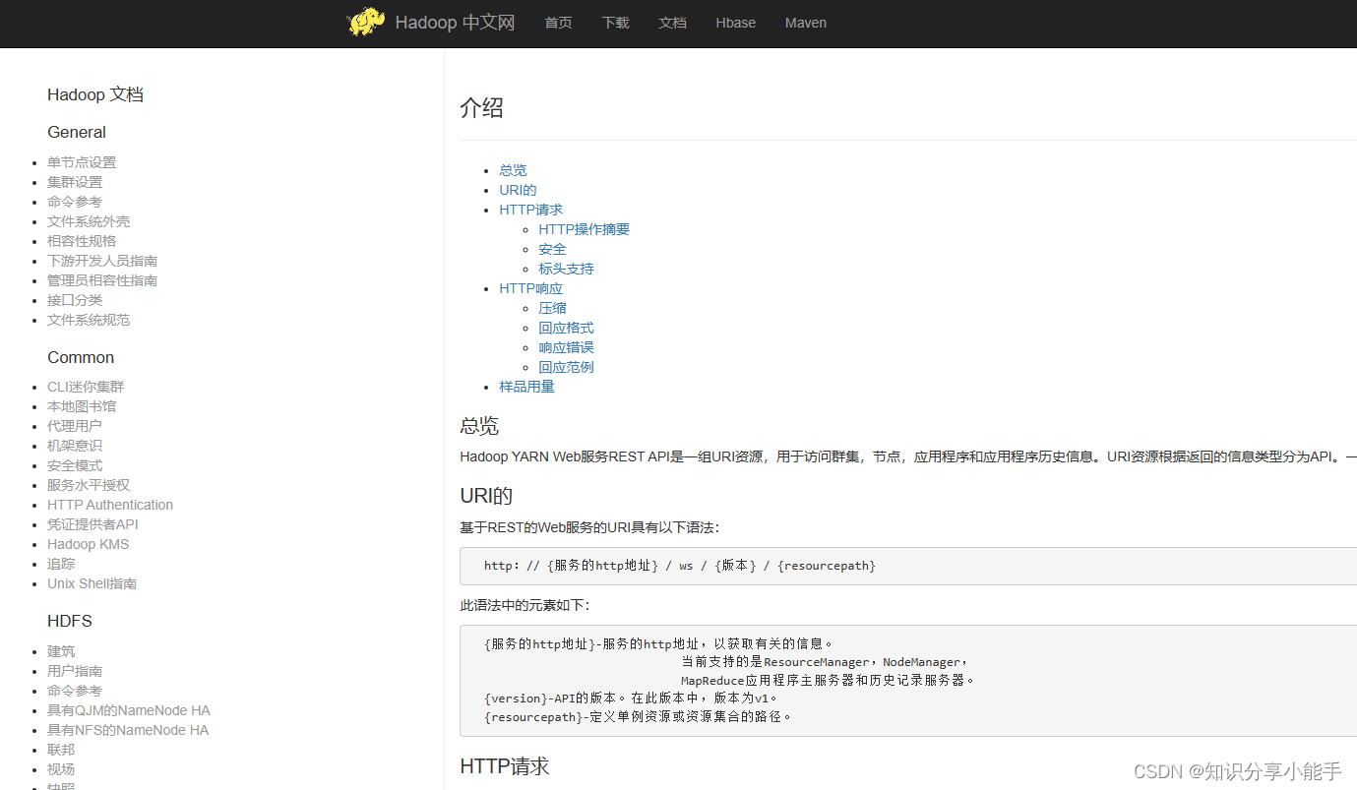Open 服务水平授权 sidebar link

pos(89,485)
